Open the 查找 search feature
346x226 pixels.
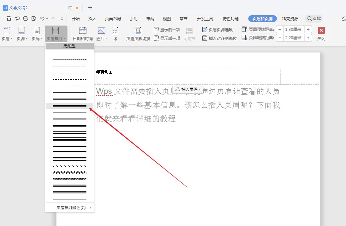pyautogui.click(x=314, y=19)
